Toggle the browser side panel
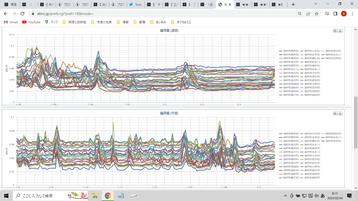Image resolution: width=358 pixels, height=201 pixels. pos(335,14)
